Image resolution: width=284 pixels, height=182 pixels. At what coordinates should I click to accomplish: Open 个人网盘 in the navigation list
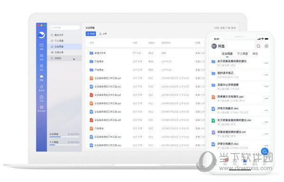[64, 41]
